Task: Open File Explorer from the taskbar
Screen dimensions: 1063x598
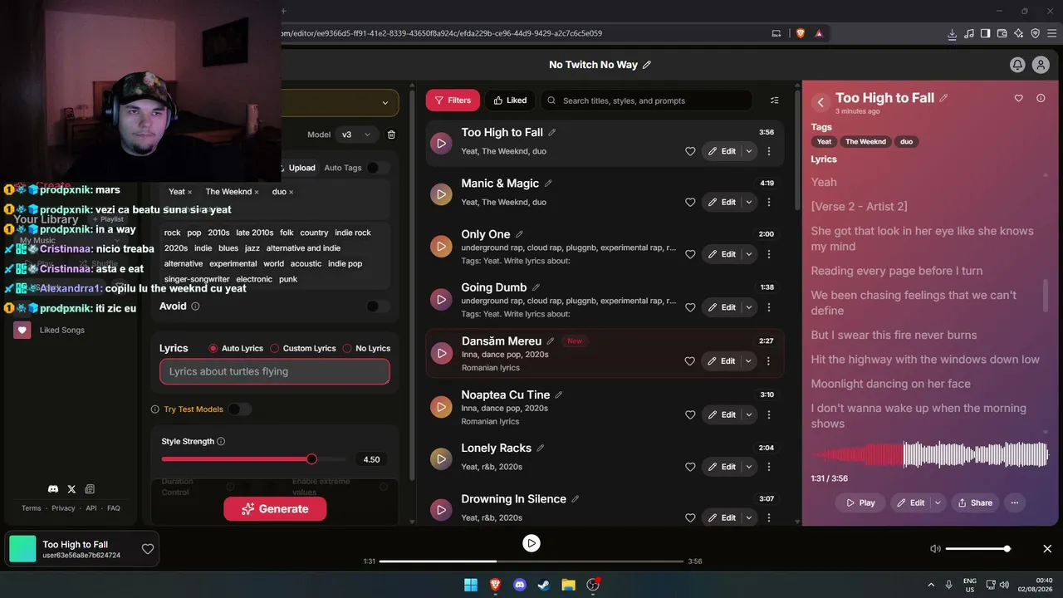Action: [569, 585]
